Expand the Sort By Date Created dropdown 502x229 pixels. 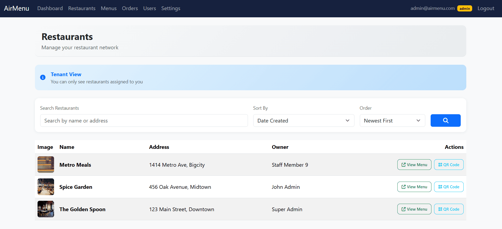coord(303,121)
